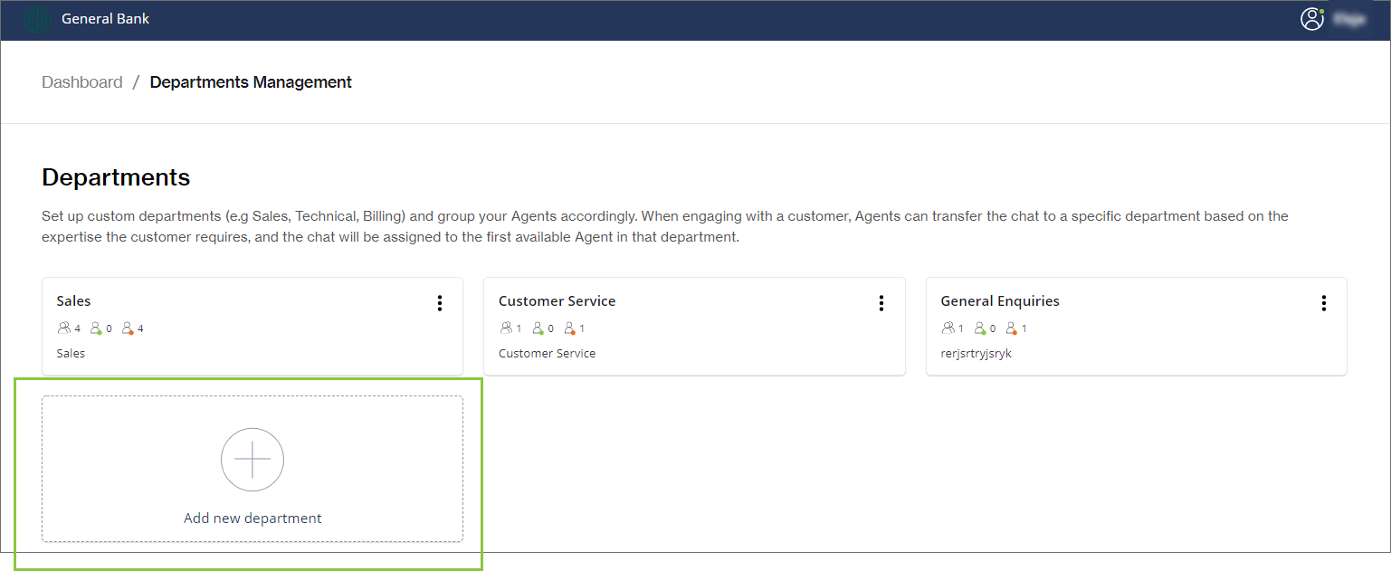
Task: Click the plus circle icon to add a department
Action: click(x=252, y=460)
